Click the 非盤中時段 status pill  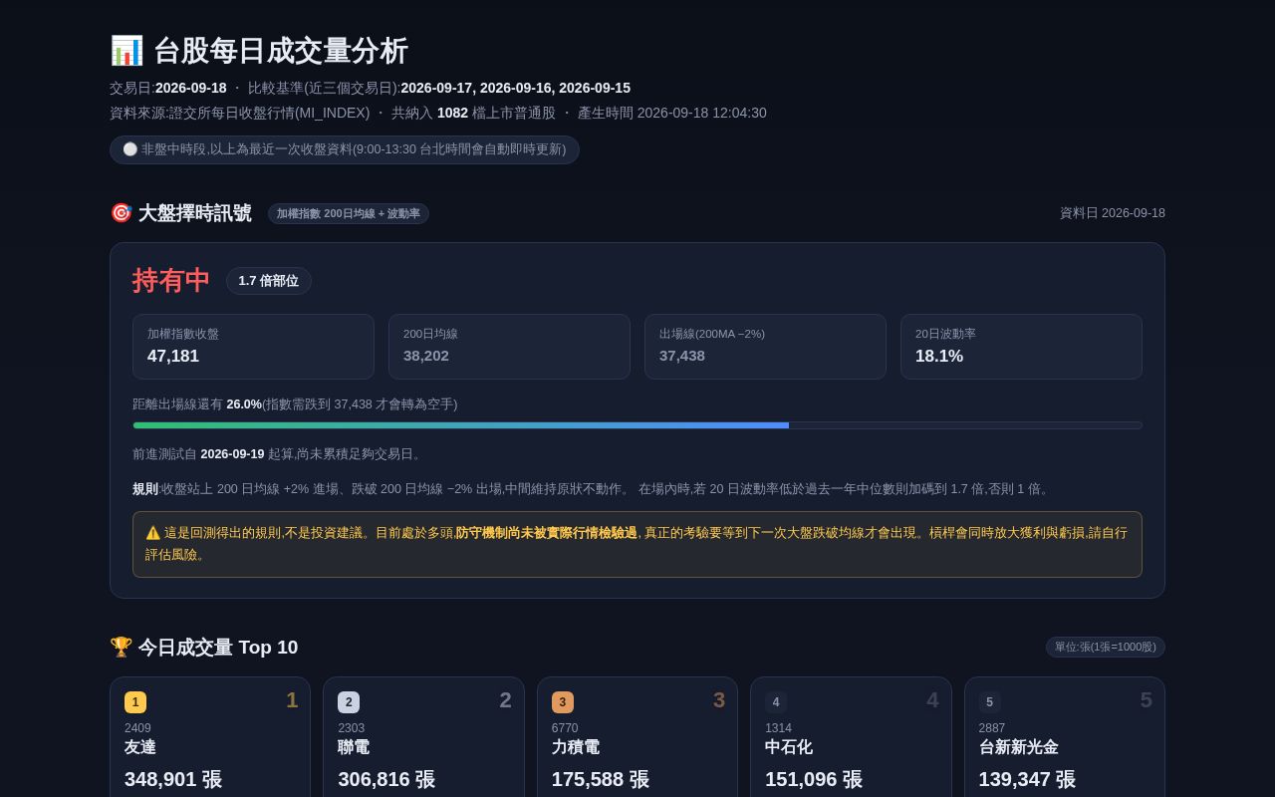[x=345, y=149]
